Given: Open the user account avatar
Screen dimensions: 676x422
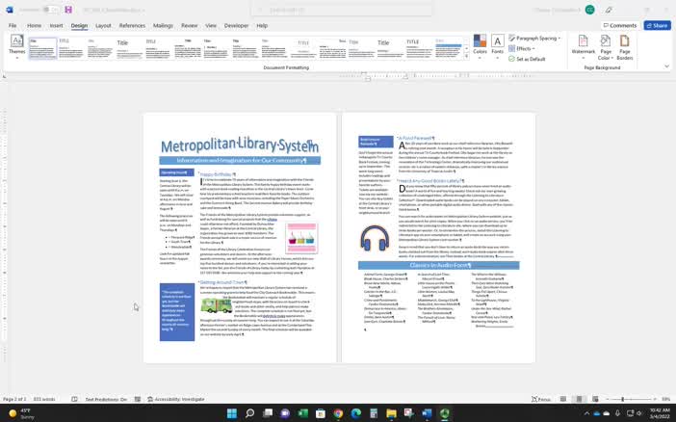Looking at the screenshot, I should point(589,10).
